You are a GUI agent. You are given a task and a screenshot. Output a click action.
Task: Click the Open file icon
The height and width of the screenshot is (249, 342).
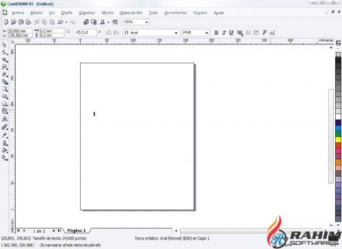14,22
